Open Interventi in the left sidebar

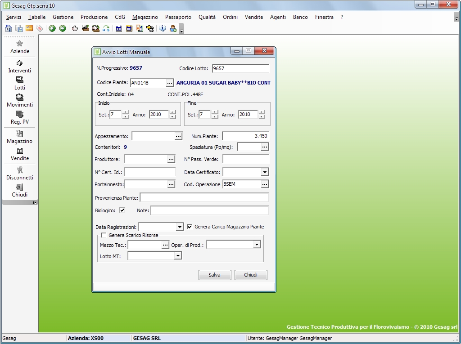(x=20, y=67)
